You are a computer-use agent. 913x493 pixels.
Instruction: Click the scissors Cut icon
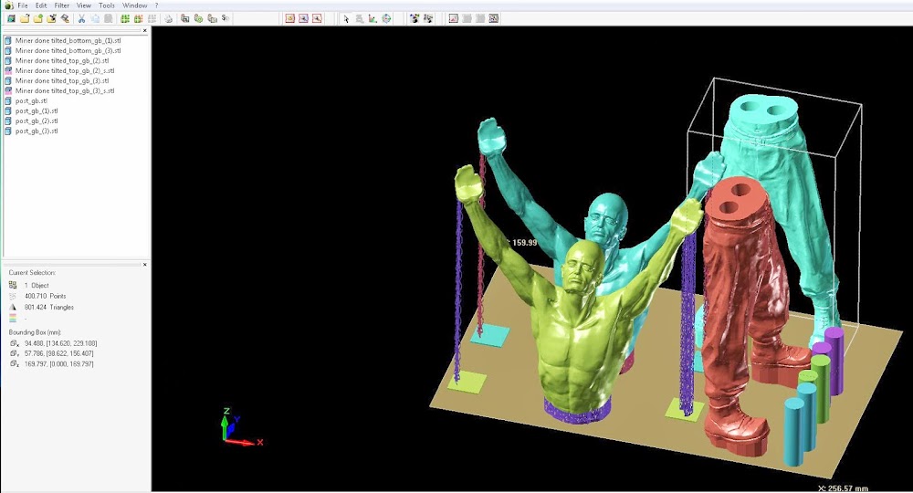81,18
